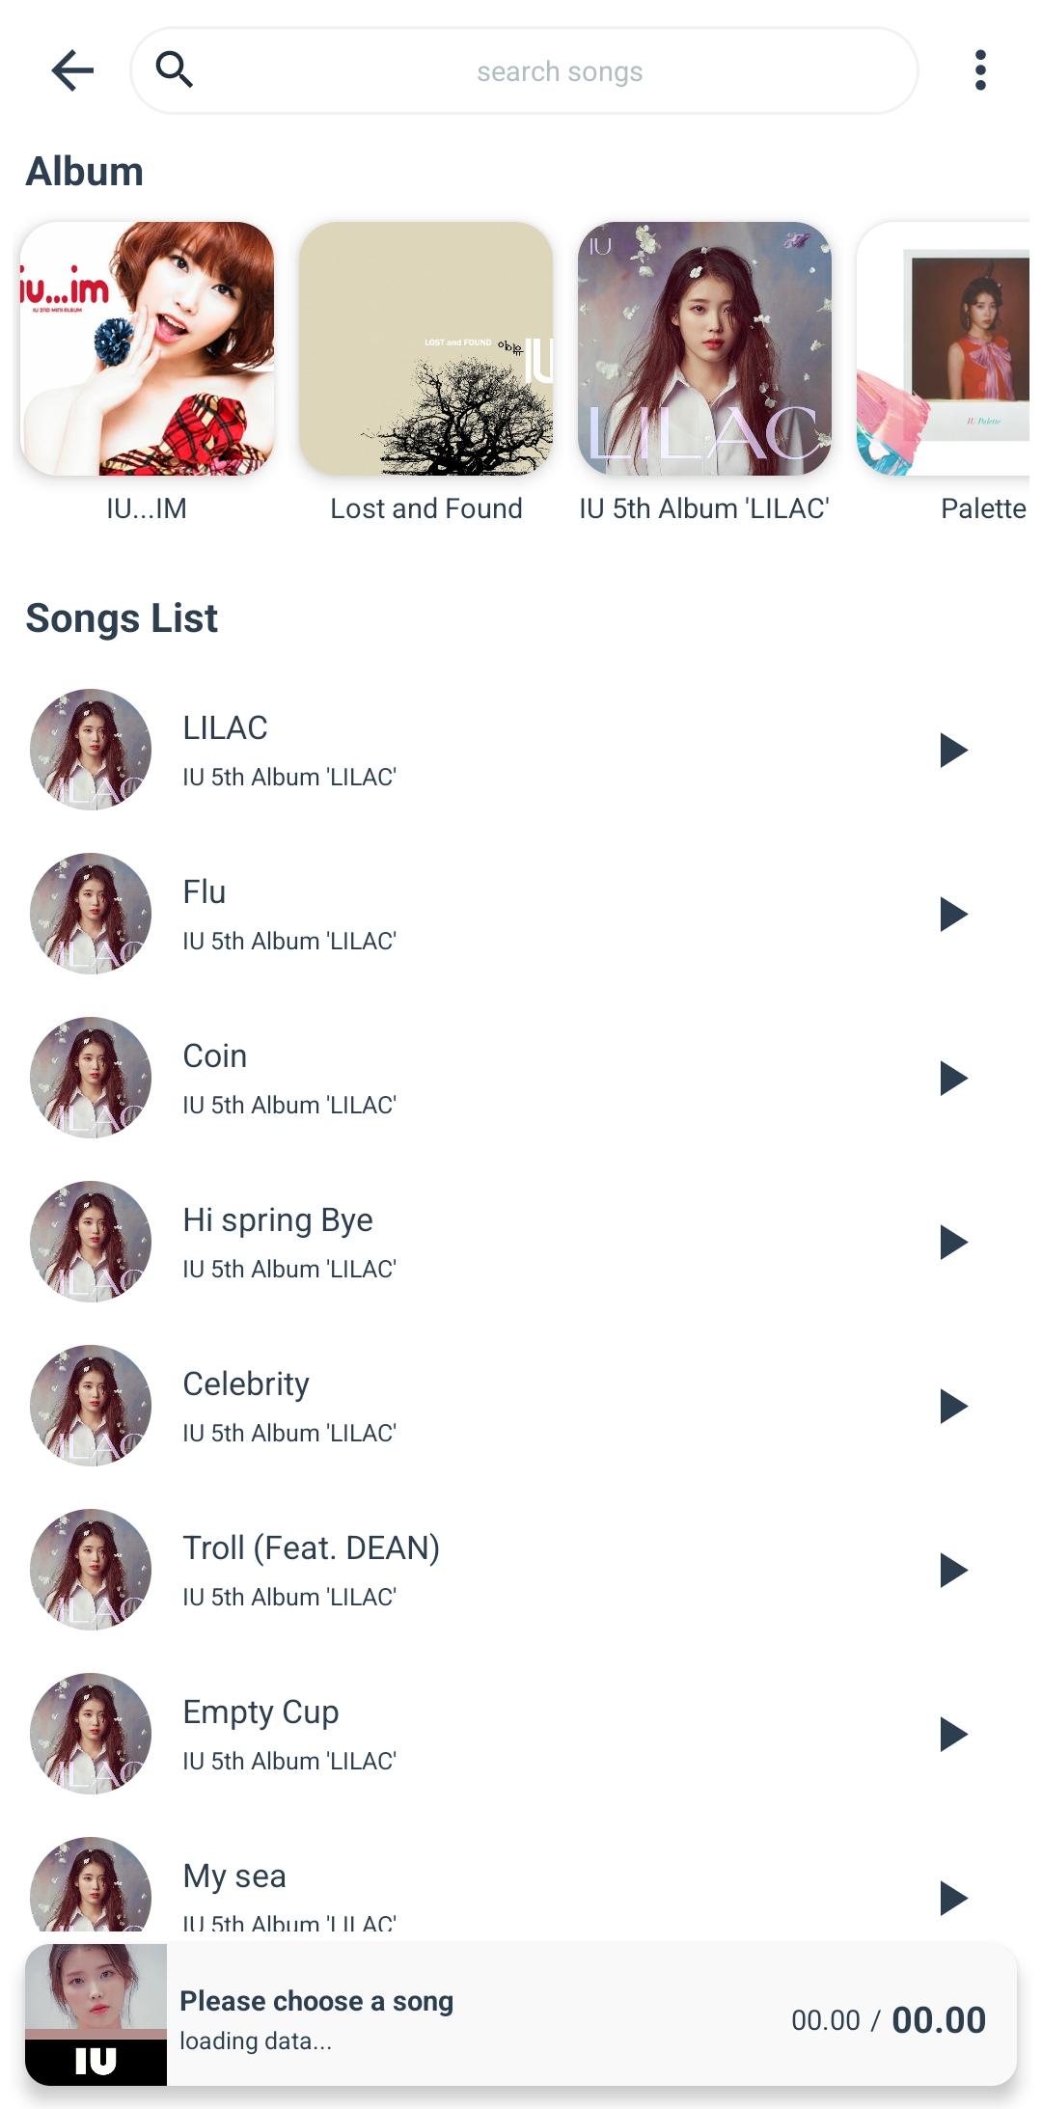Play the Celebrity track

click(x=953, y=1406)
